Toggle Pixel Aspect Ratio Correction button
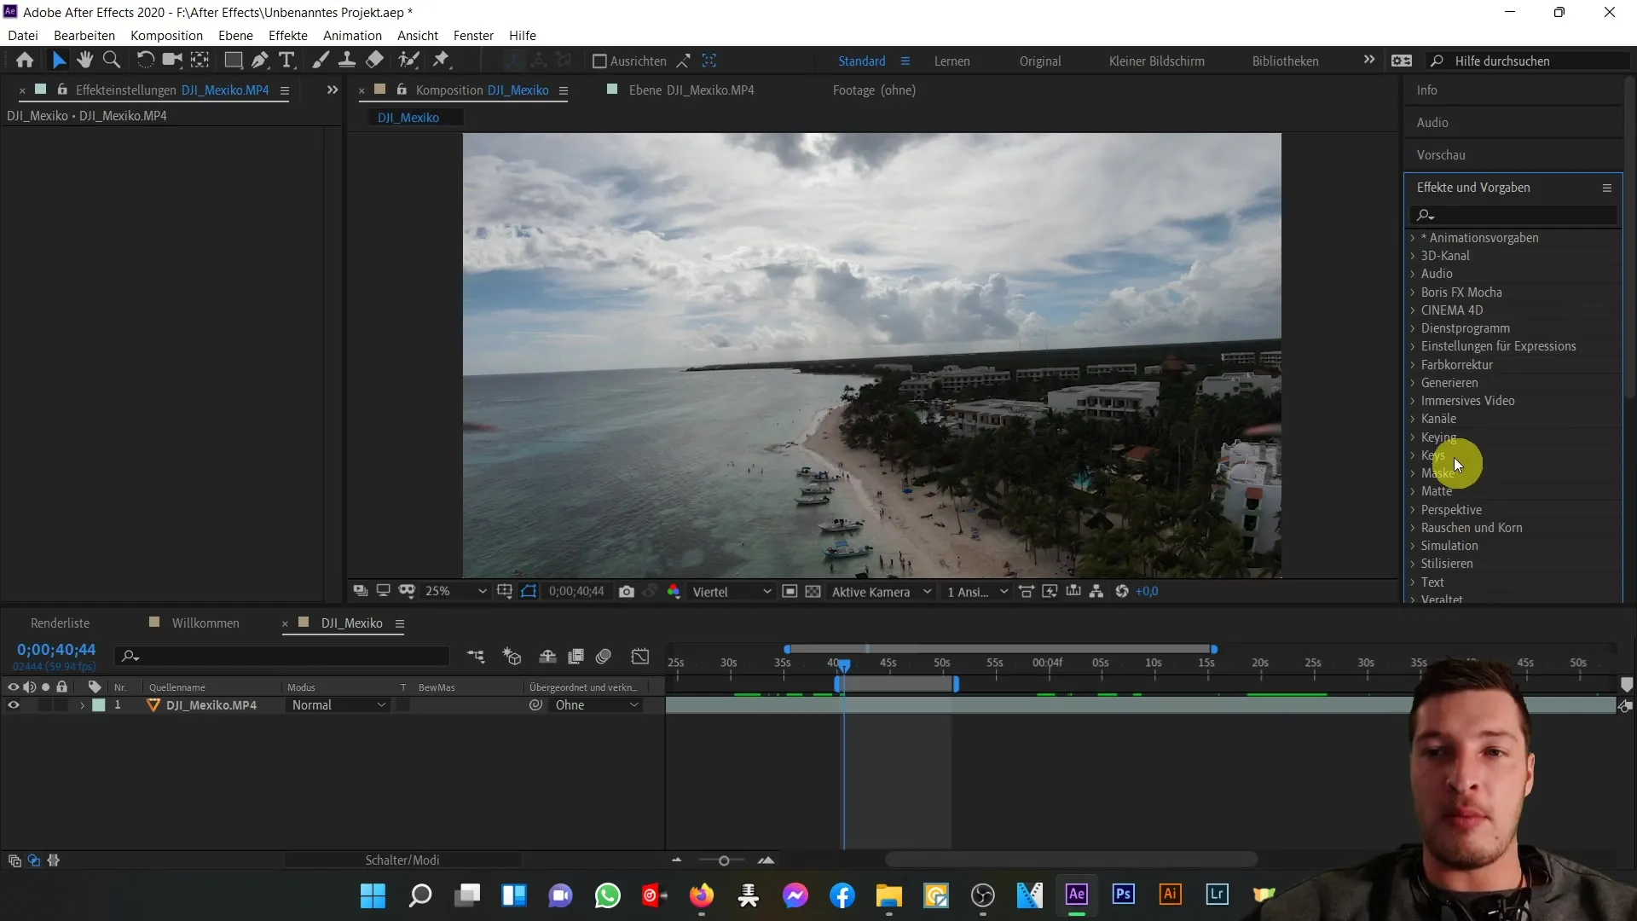Screen dimensions: 1637x921 point(1027,592)
